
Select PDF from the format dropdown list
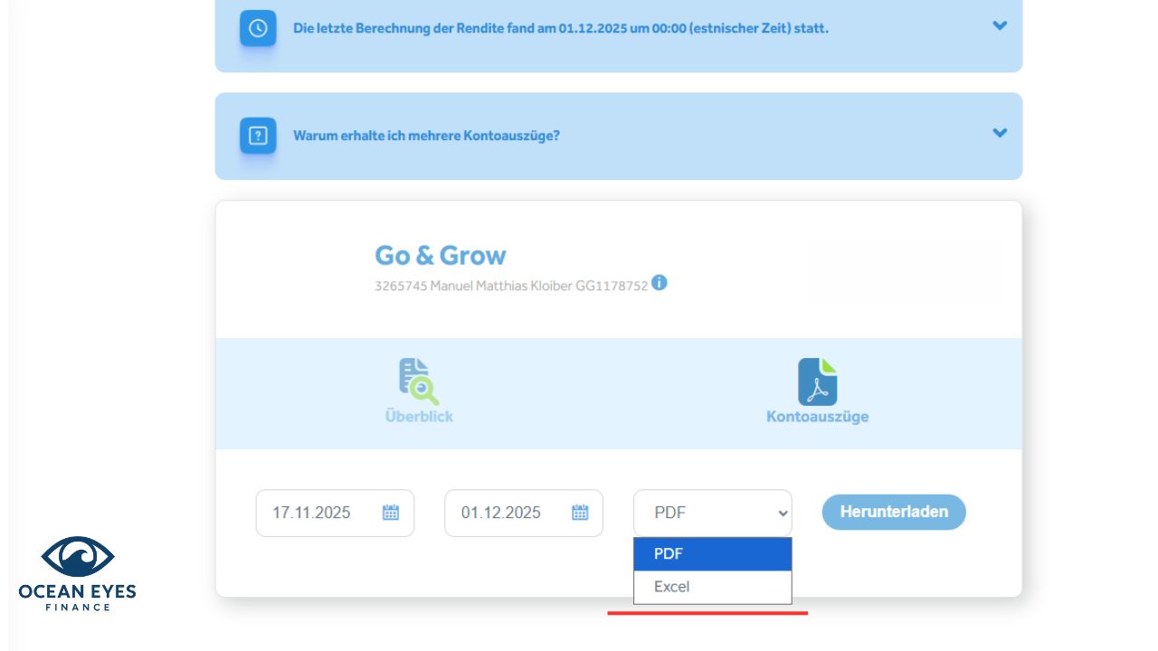[712, 553]
